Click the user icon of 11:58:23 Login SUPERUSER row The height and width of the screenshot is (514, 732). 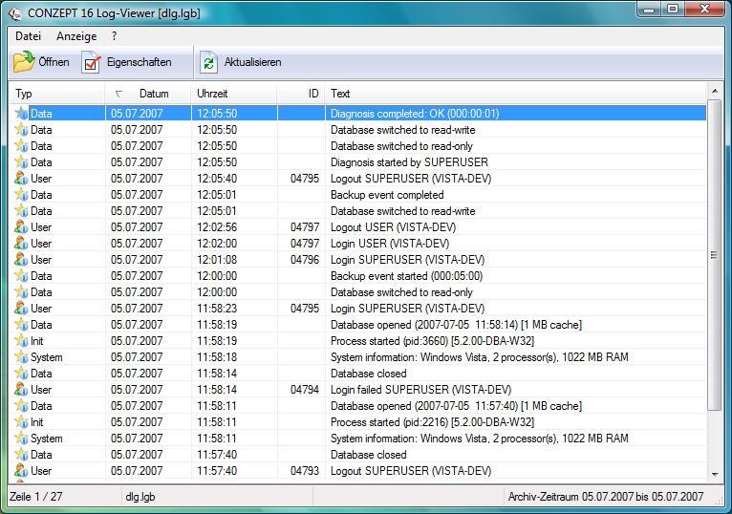click(x=21, y=309)
